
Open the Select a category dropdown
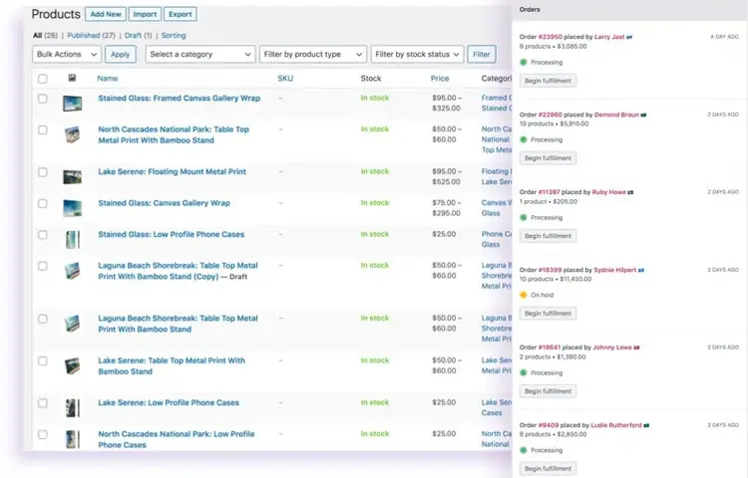(200, 55)
